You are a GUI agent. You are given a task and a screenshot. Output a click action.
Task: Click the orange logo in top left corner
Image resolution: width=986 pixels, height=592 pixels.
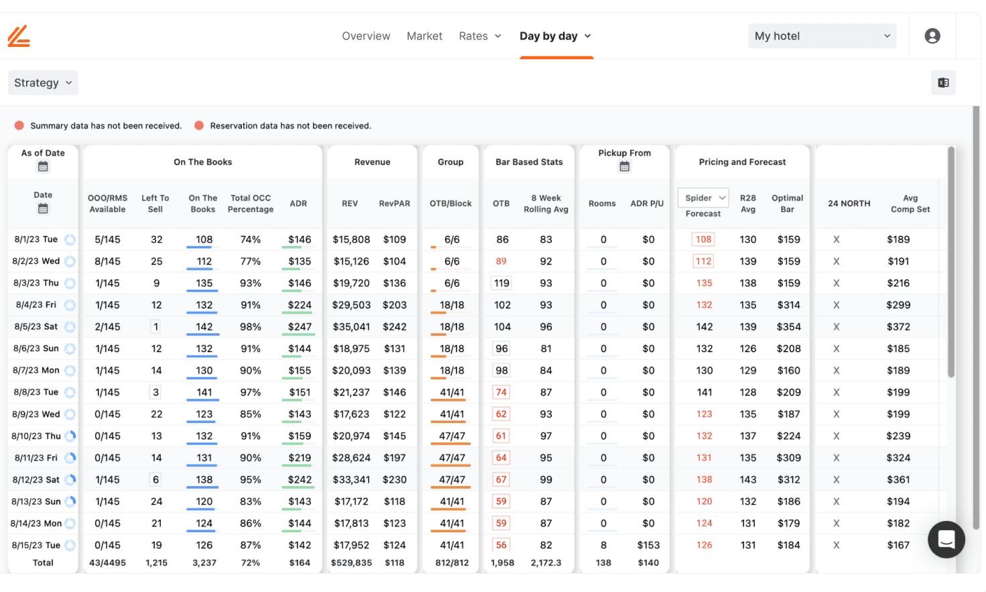[18, 36]
